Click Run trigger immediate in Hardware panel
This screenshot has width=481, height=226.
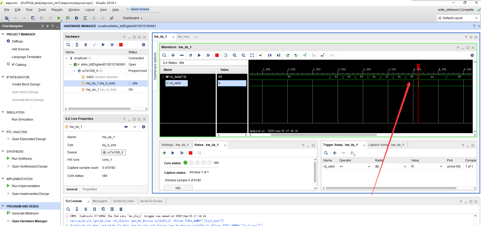pos(112,45)
